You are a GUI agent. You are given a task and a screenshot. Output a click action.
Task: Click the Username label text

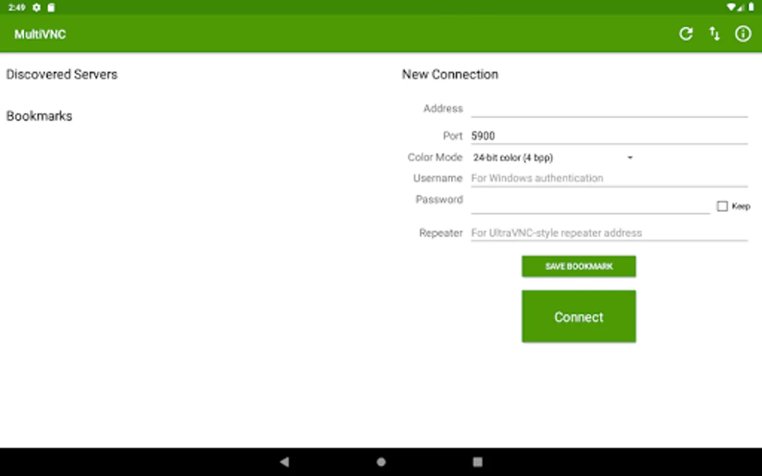coord(438,178)
